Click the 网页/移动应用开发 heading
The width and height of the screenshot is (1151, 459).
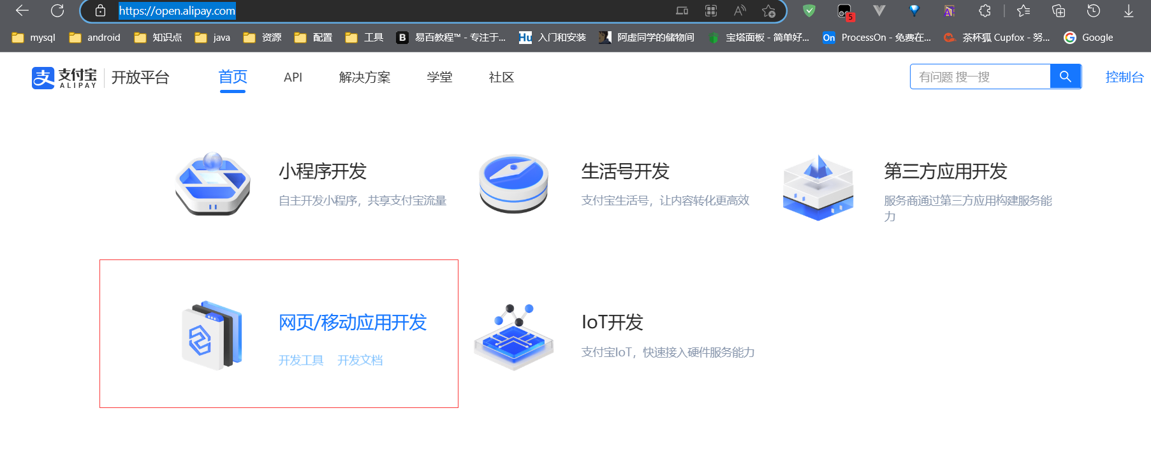click(x=353, y=323)
